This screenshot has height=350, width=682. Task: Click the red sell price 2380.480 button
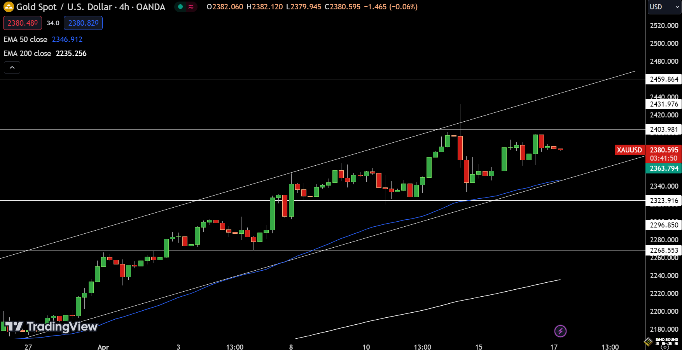pyautogui.click(x=23, y=23)
